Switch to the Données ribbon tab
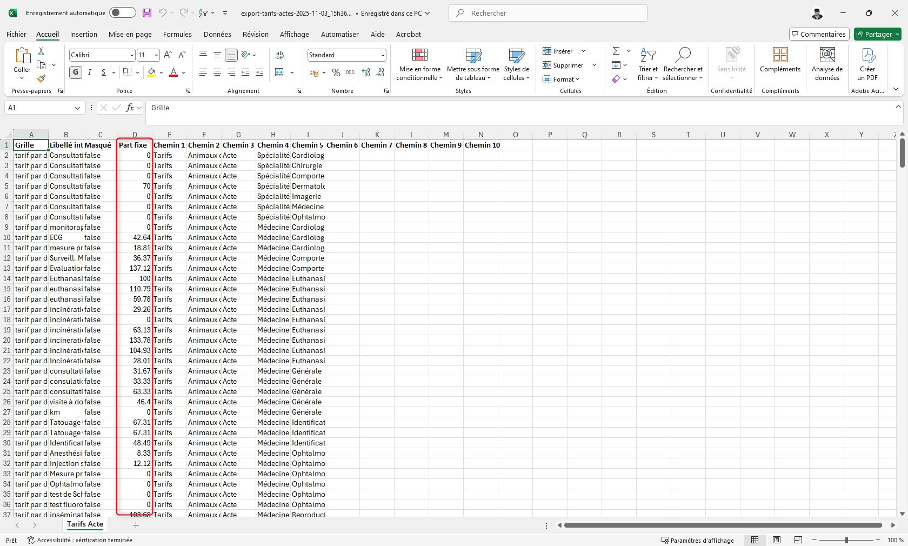 tap(217, 34)
